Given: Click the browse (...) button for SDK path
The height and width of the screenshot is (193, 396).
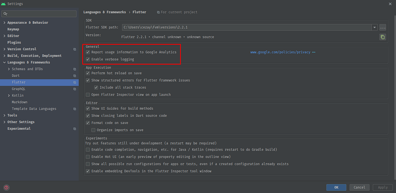Looking at the screenshot, I should click(382, 28).
